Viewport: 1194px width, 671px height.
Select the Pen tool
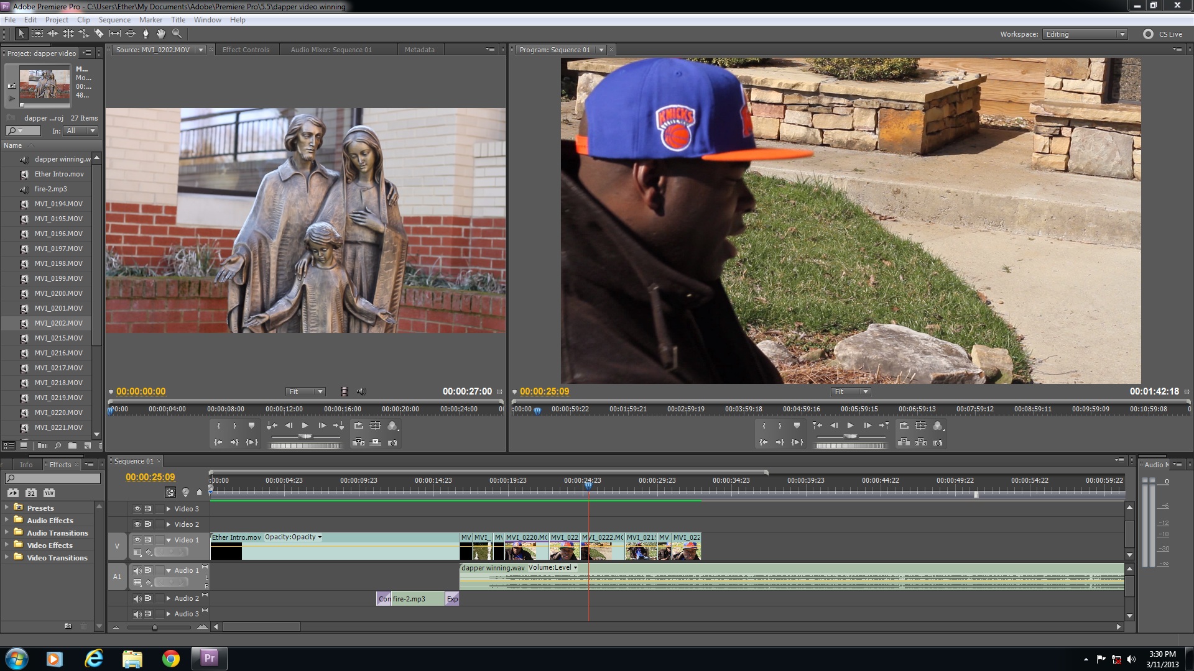[x=146, y=34]
